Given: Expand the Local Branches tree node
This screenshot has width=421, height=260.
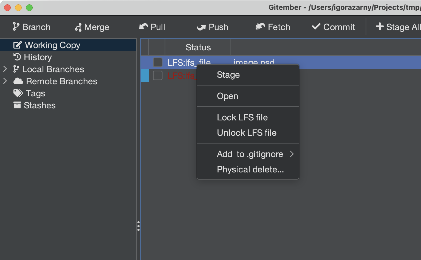Looking at the screenshot, I should 5,69.
